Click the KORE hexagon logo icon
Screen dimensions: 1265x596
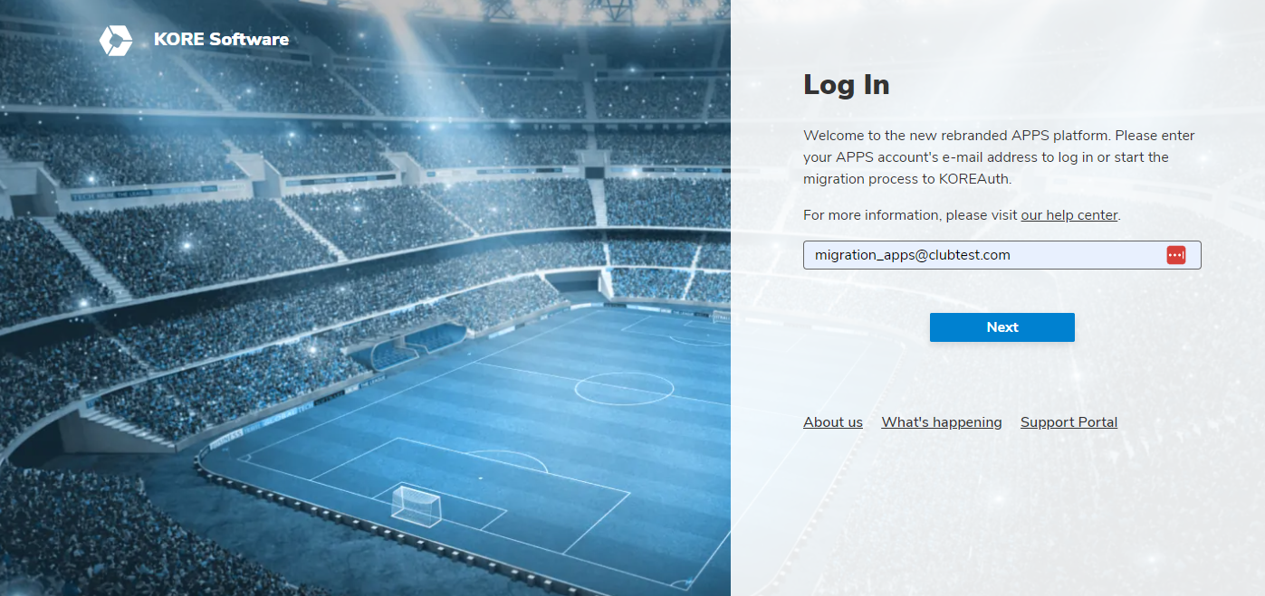tap(115, 40)
